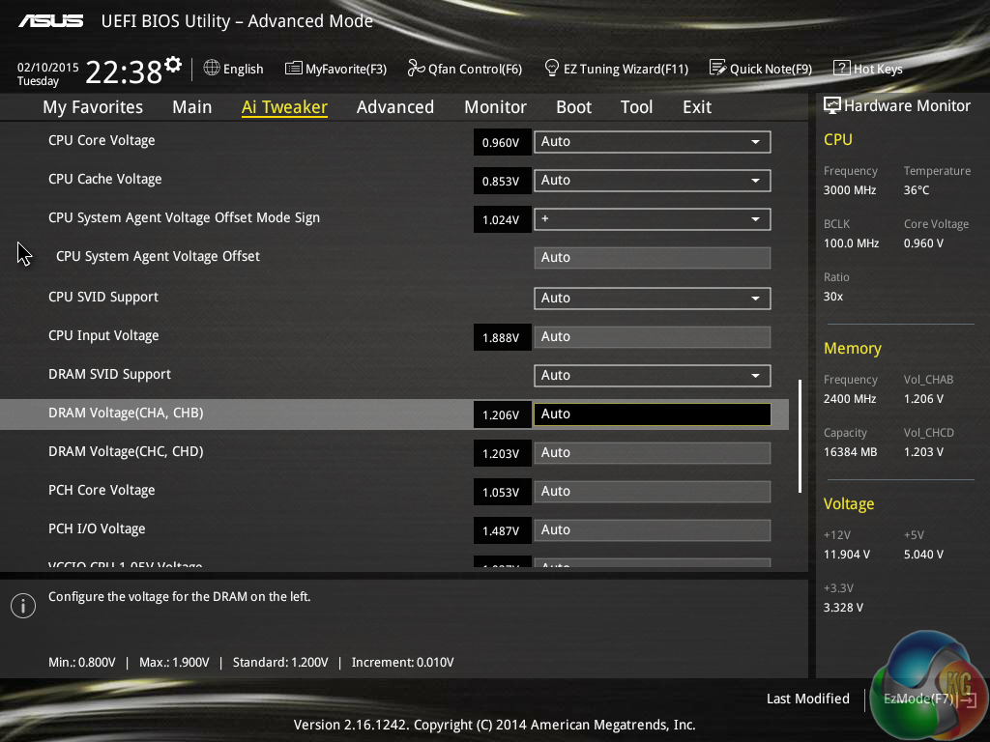Switch to the Advanced tab
990x742 pixels.
(x=394, y=107)
